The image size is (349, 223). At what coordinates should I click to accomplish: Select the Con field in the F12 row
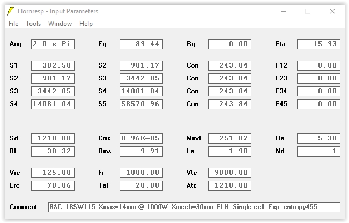pos(229,65)
